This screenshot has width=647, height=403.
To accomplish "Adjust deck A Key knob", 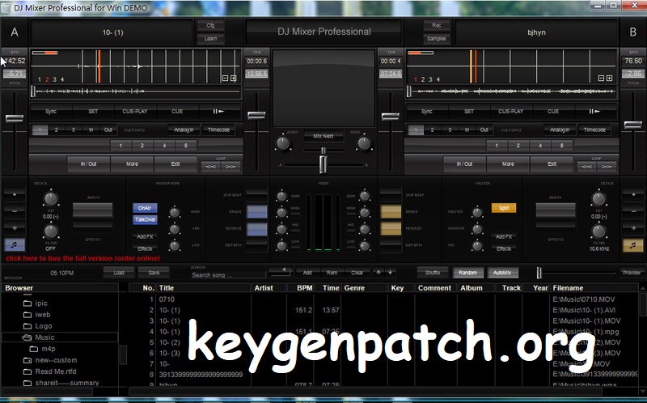I will 51,199.
